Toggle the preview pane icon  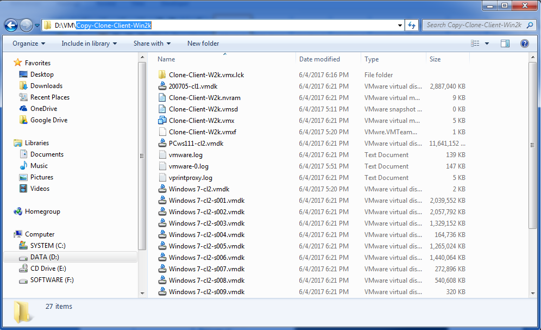(505, 43)
